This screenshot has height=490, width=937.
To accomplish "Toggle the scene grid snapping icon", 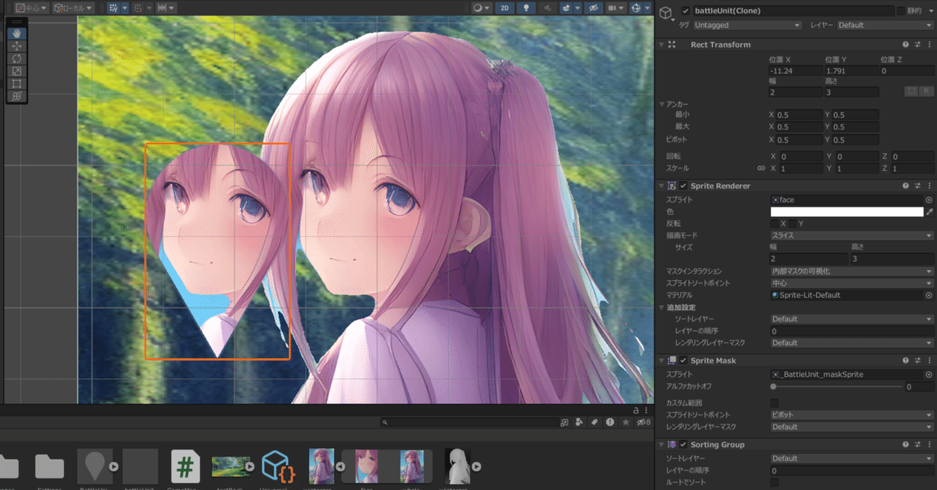I will tap(137, 8).
